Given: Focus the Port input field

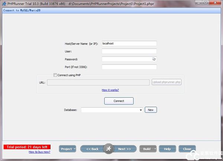Looking at the screenshot, I should tap(129, 67).
